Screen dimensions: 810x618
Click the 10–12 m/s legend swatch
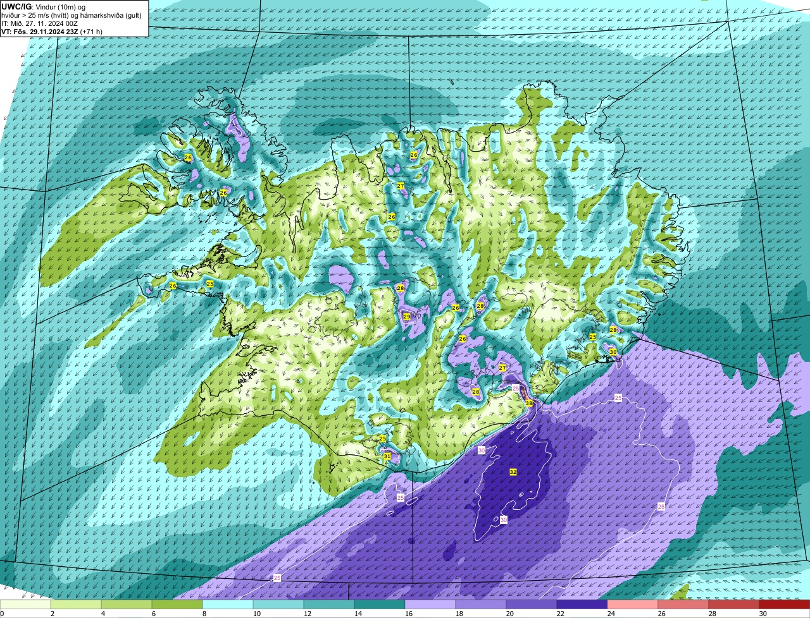click(x=278, y=605)
